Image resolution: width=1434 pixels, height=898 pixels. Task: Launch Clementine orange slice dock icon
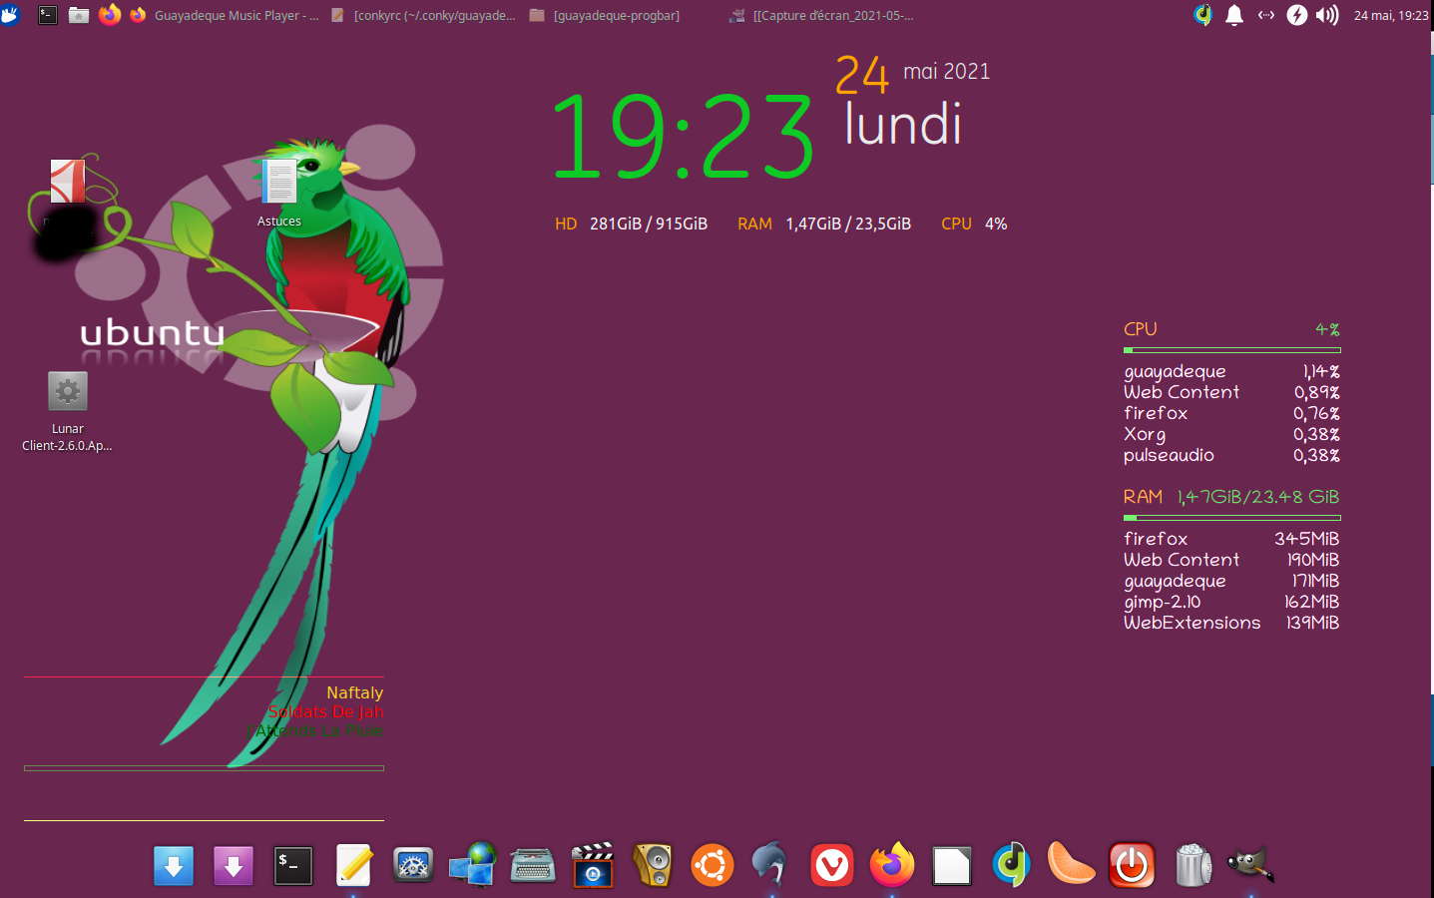1071,863
